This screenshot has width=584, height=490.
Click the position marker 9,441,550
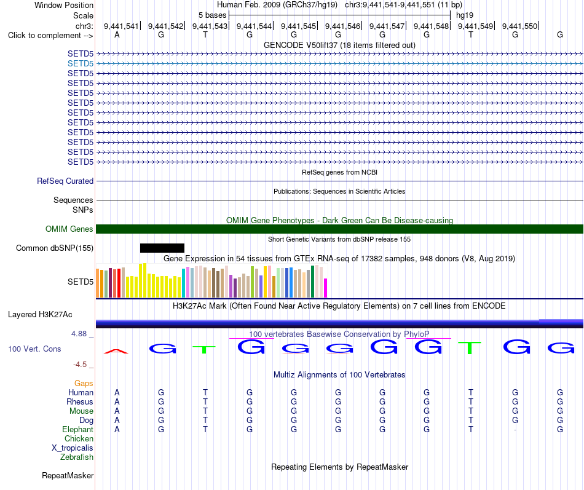click(x=519, y=26)
